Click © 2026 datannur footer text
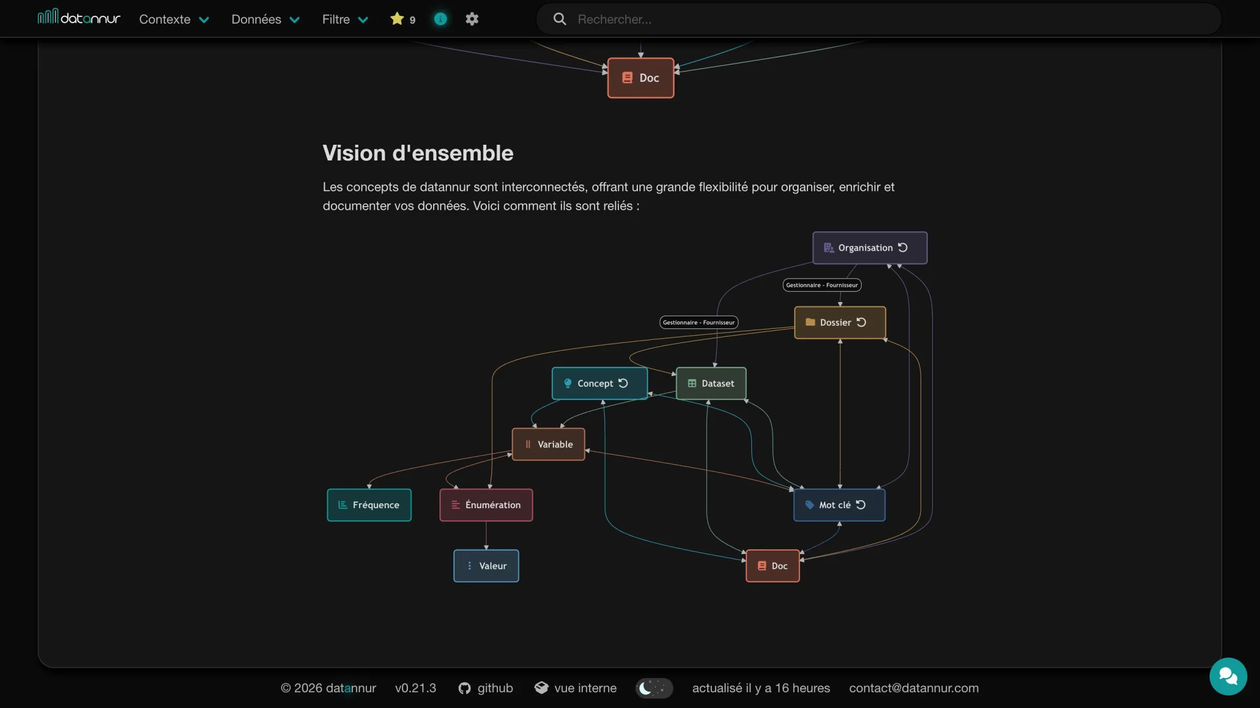 pos(329,688)
